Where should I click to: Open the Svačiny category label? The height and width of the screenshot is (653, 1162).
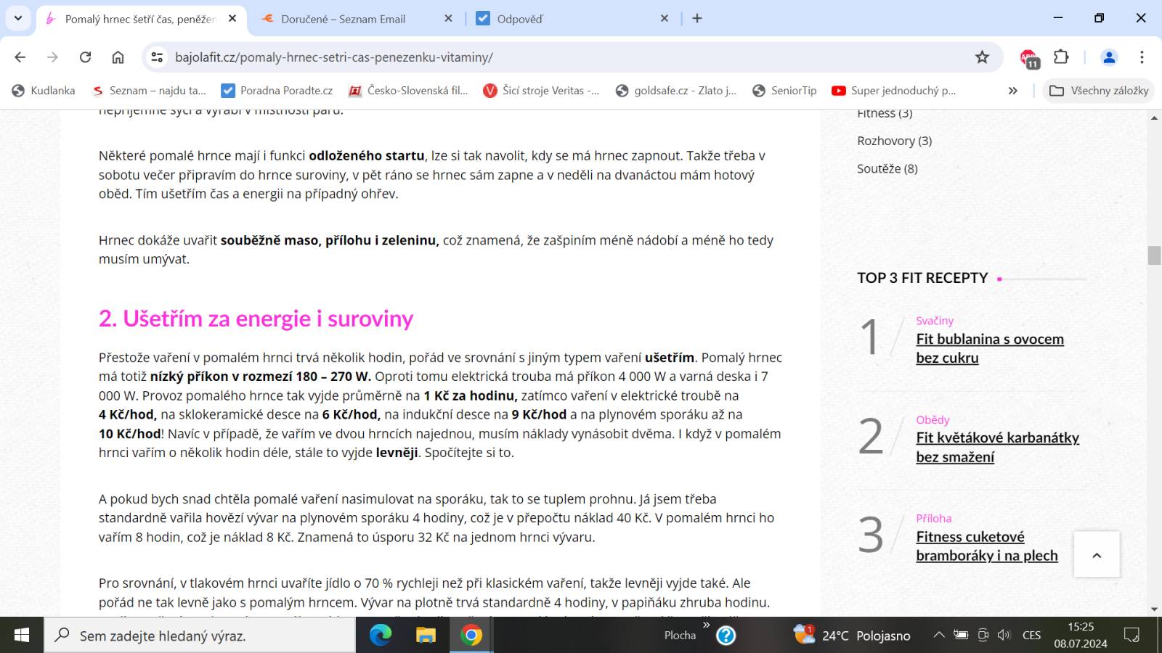tap(935, 321)
